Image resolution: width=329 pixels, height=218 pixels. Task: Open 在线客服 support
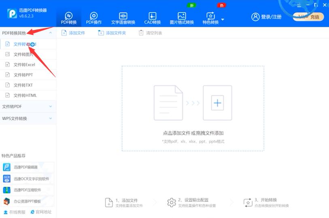(15, 212)
